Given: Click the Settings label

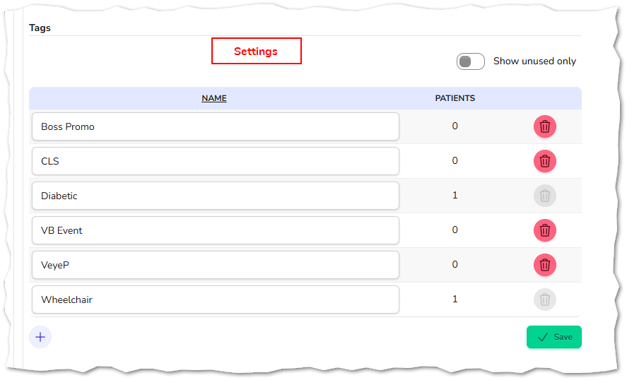Looking at the screenshot, I should click(x=256, y=51).
